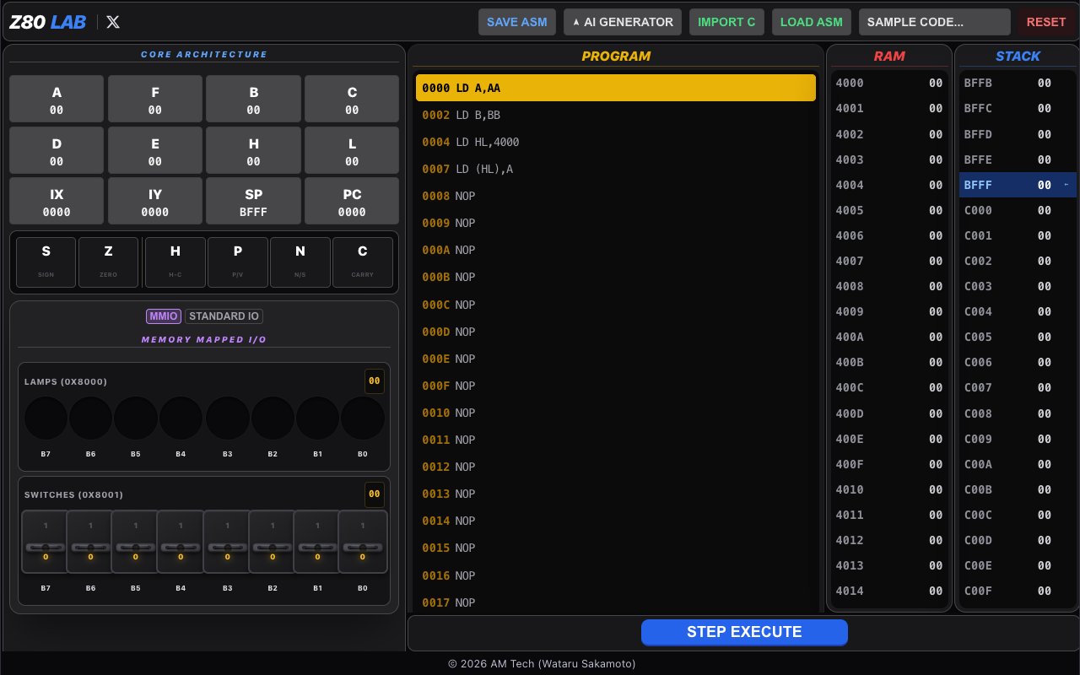Select the Carry flag box
Image resolution: width=1080 pixels, height=675 pixels.
tap(362, 262)
